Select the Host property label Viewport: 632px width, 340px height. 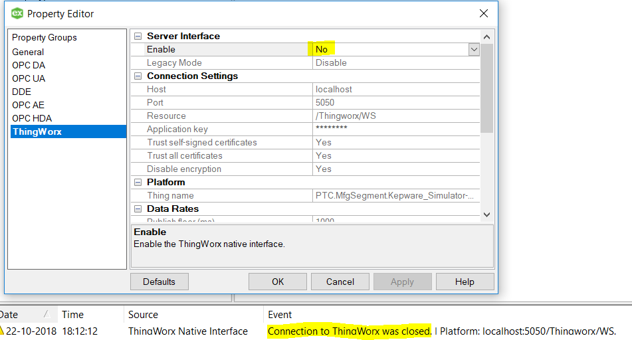[156, 90]
